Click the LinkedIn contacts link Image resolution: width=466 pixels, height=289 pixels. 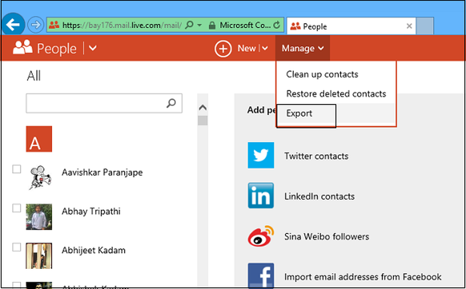pos(320,197)
